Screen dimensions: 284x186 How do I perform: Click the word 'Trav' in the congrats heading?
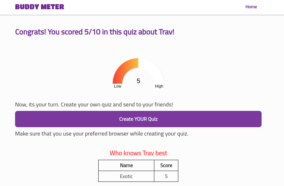166,32
